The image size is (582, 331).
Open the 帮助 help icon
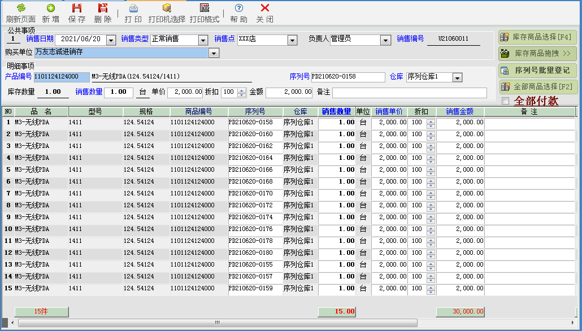pyautogui.click(x=239, y=8)
